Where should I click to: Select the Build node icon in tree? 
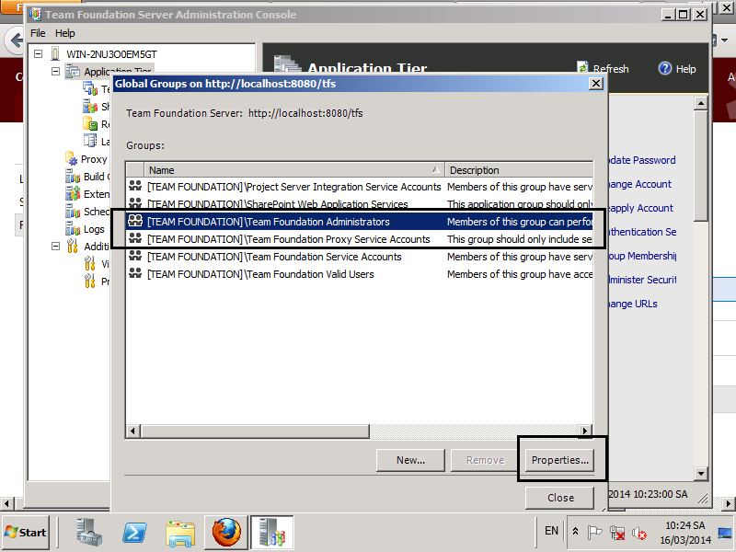(x=73, y=177)
